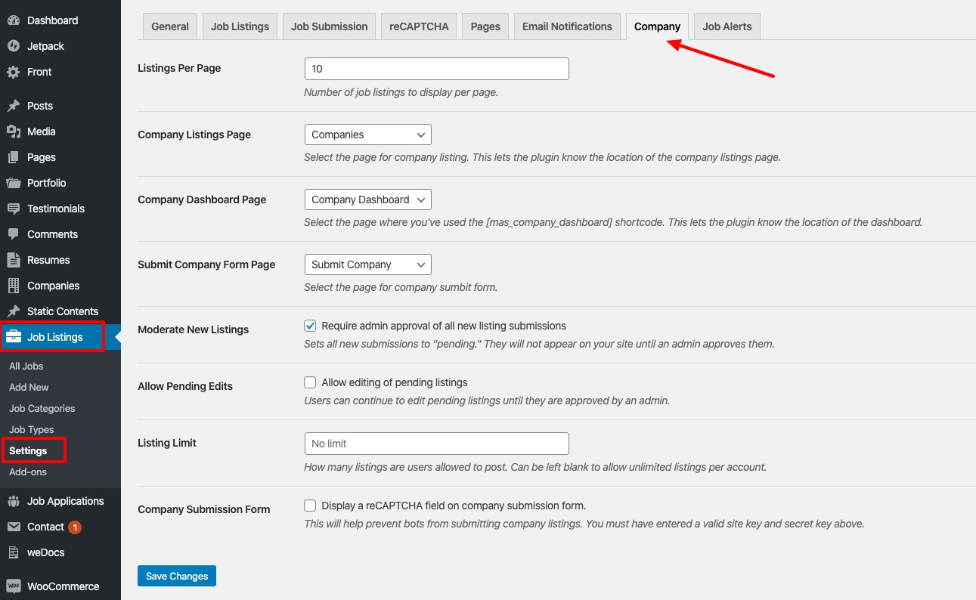Go to the Comments menu item
The height and width of the screenshot is (600, 976).
pyautogui.click(x=60, y=234)
